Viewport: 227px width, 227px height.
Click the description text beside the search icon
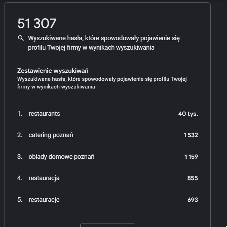[104, 43]
